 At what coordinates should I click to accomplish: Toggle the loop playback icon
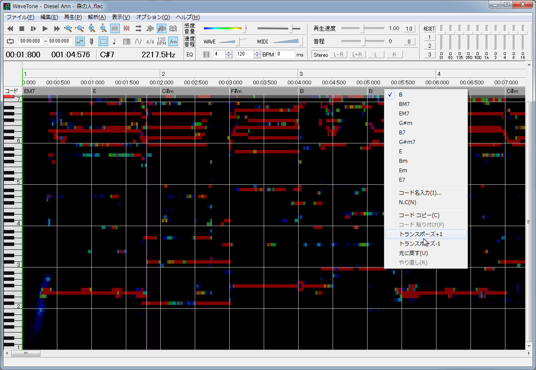pyautogui.click(x=10, y=41)
